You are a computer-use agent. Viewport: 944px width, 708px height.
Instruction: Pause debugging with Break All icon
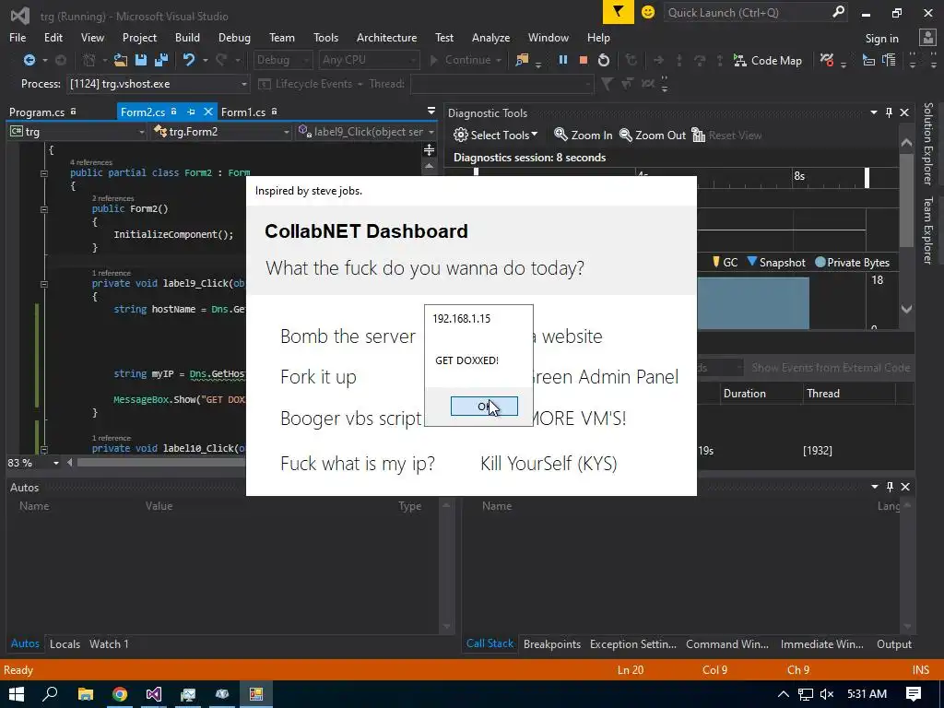[563, 60]
